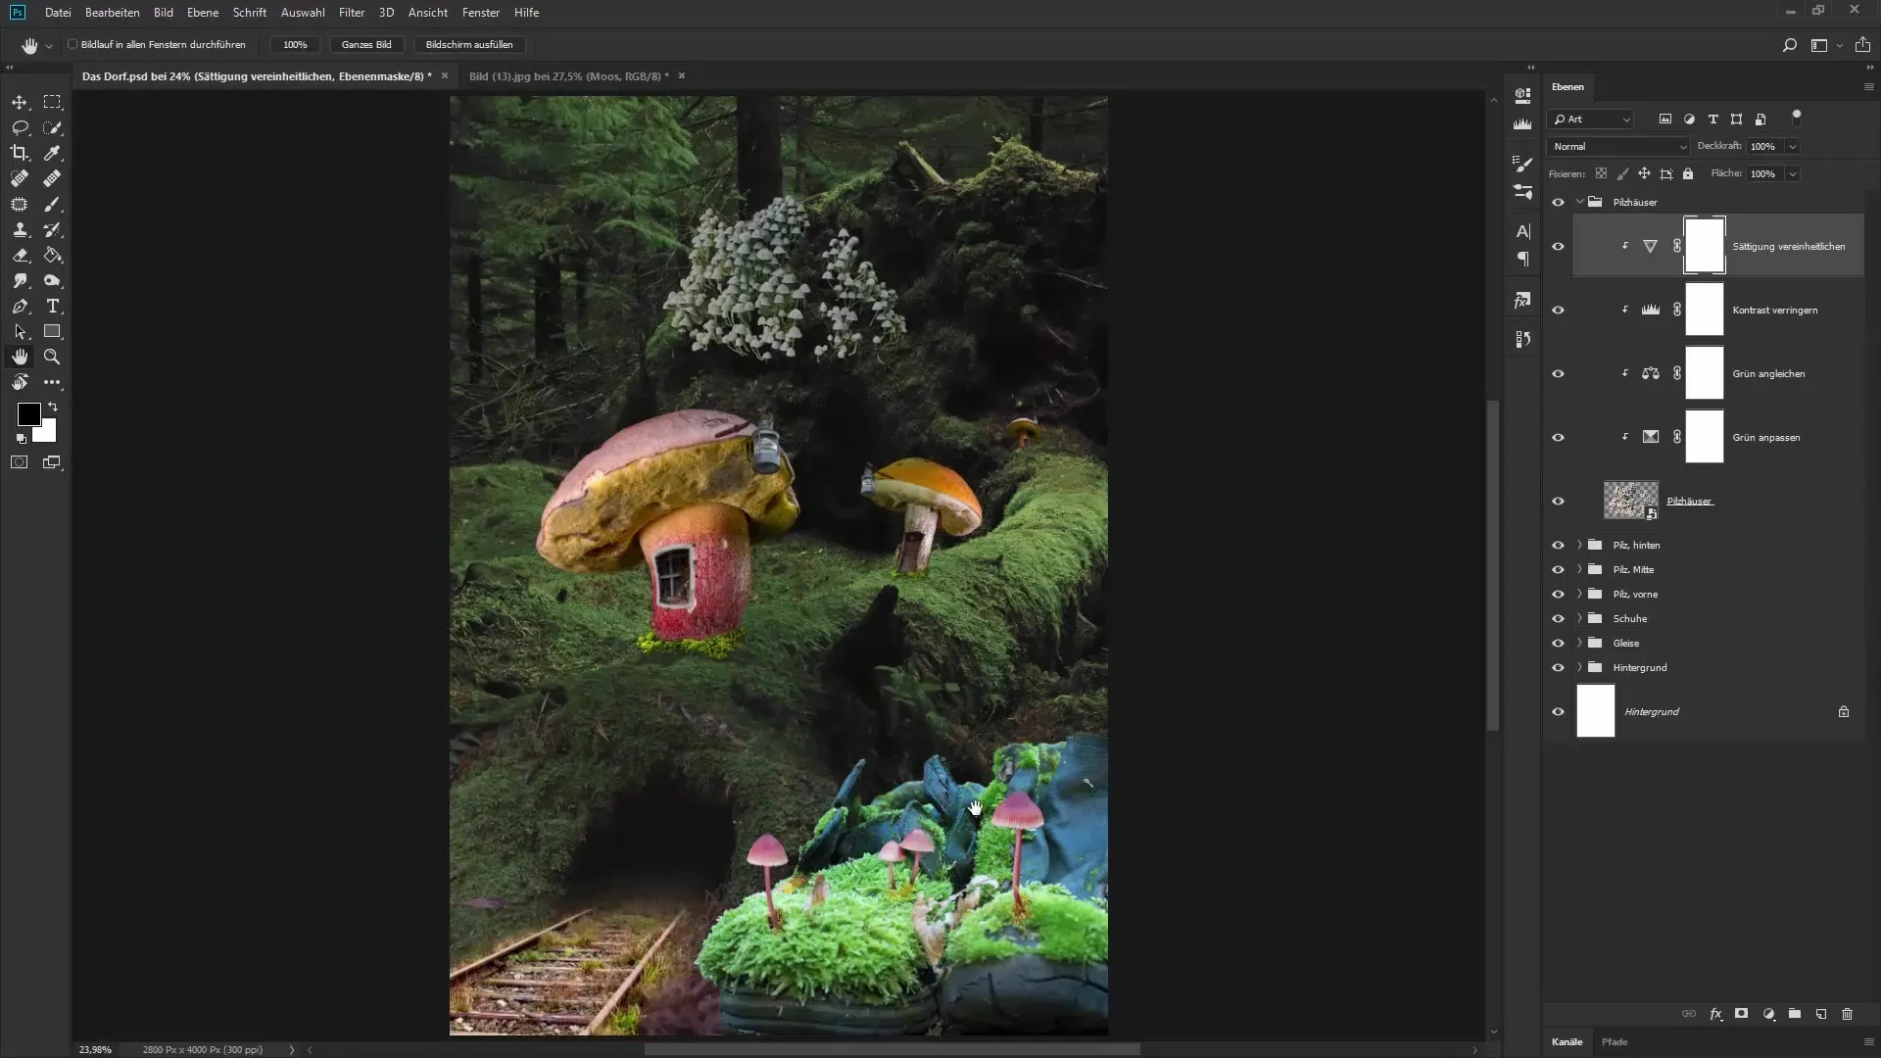Add a layer mask
This screenshot has height=1058, width=1881.
(1741, 1014)
